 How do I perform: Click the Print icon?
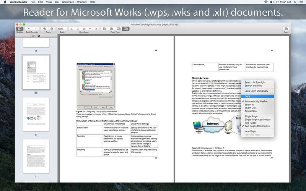point(286,29)
